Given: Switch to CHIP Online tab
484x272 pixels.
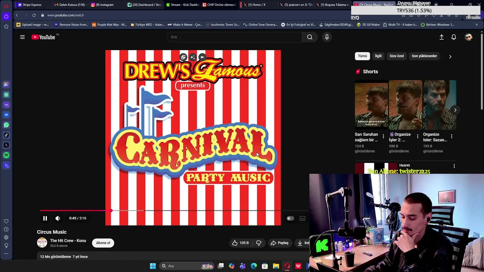Looking at the screenshot, I should pyautogui.click(x=219, y=5).
